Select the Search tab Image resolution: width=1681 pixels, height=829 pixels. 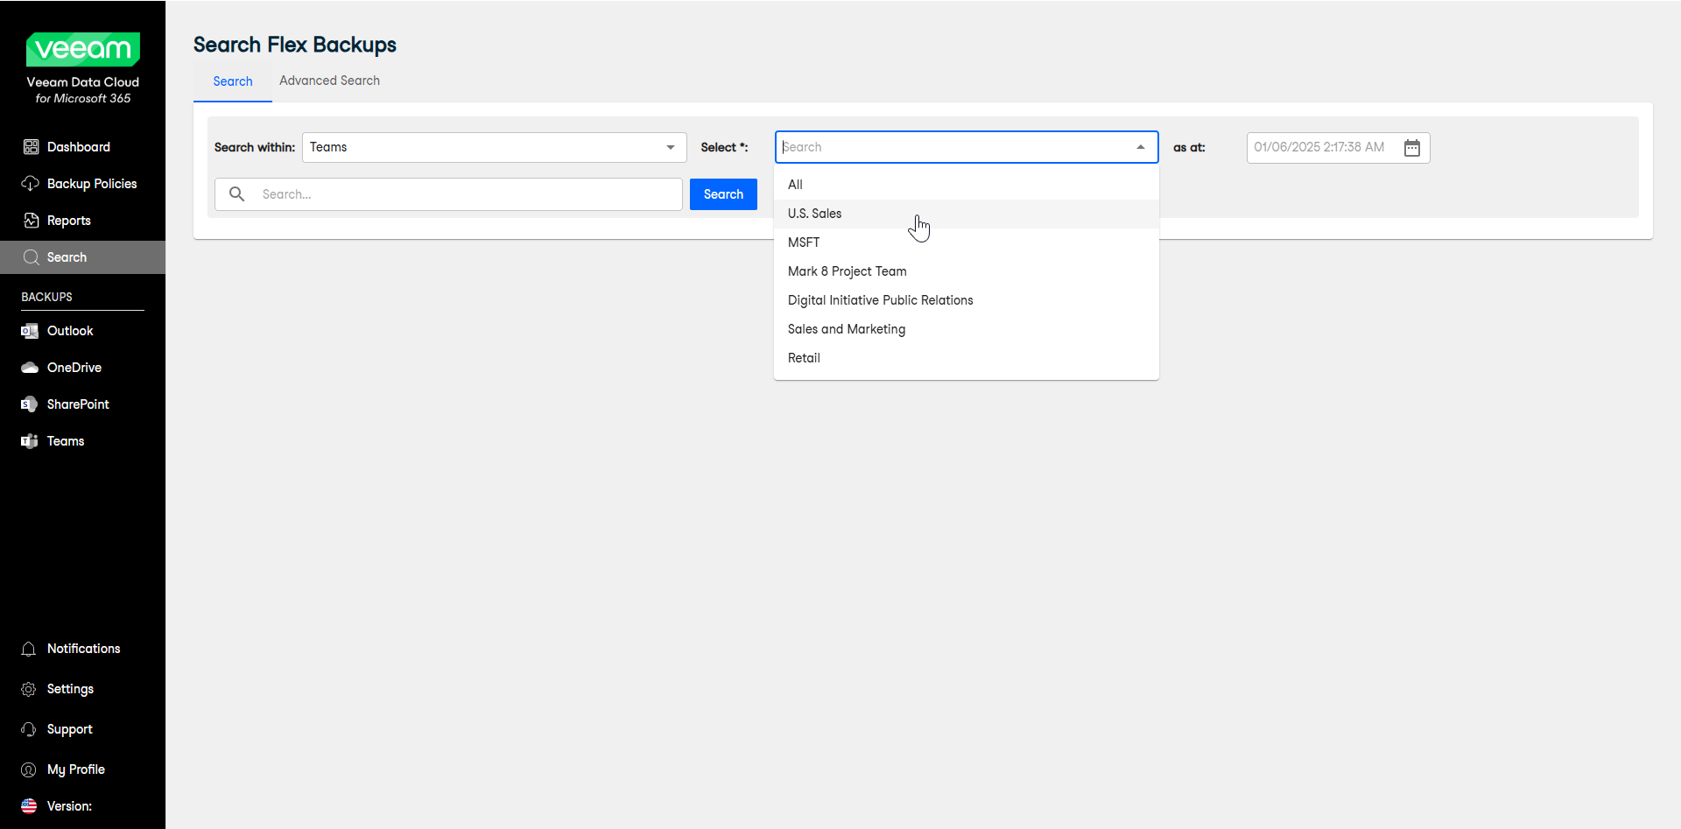(x=232, y=81)
